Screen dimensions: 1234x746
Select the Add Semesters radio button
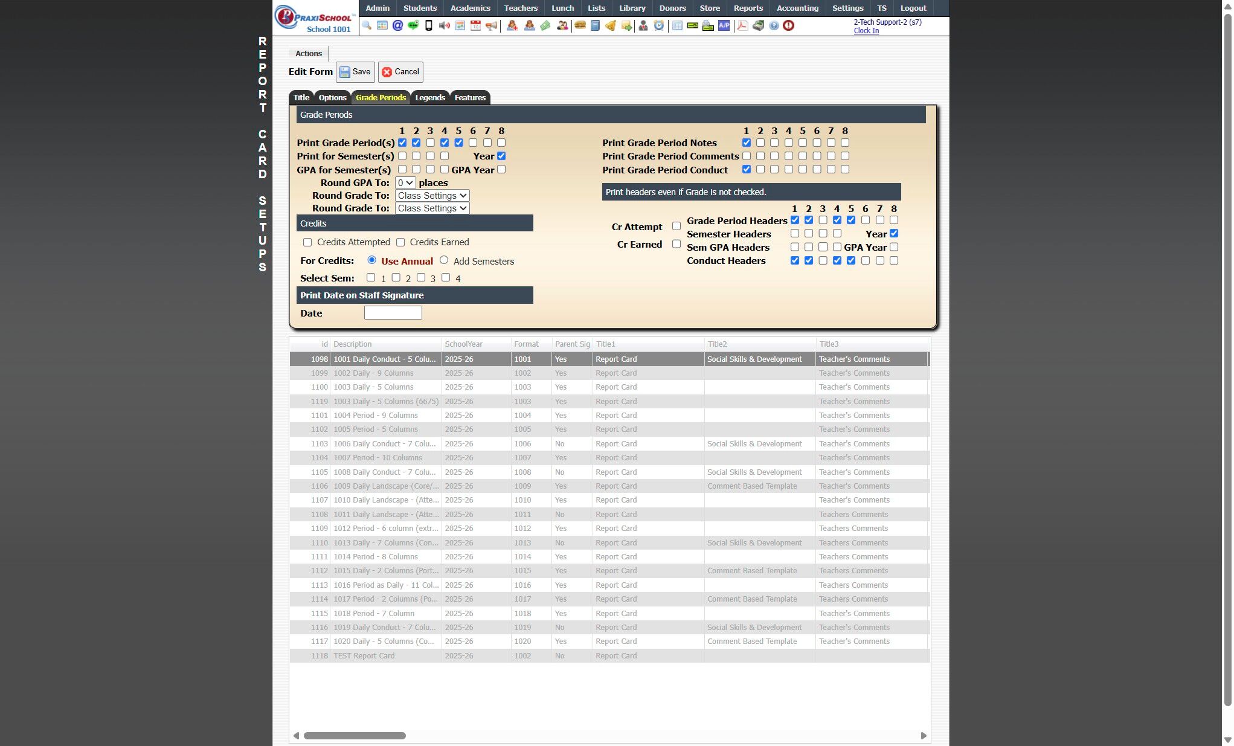[x=444, y=260]
